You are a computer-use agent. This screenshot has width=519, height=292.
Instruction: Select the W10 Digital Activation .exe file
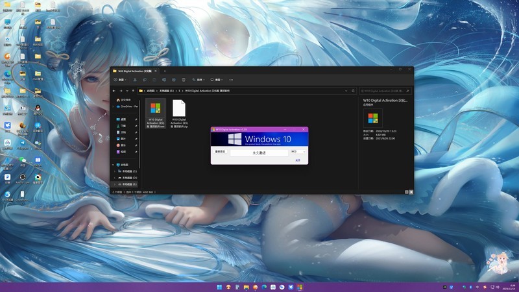coord(156,114)
